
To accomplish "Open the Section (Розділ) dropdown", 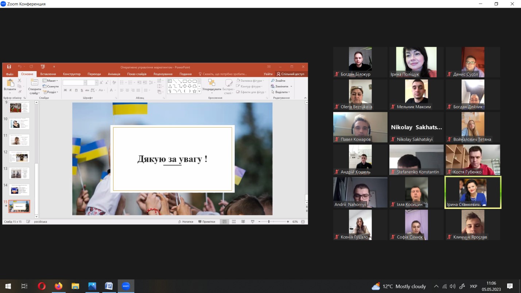I will pos(50,92).
